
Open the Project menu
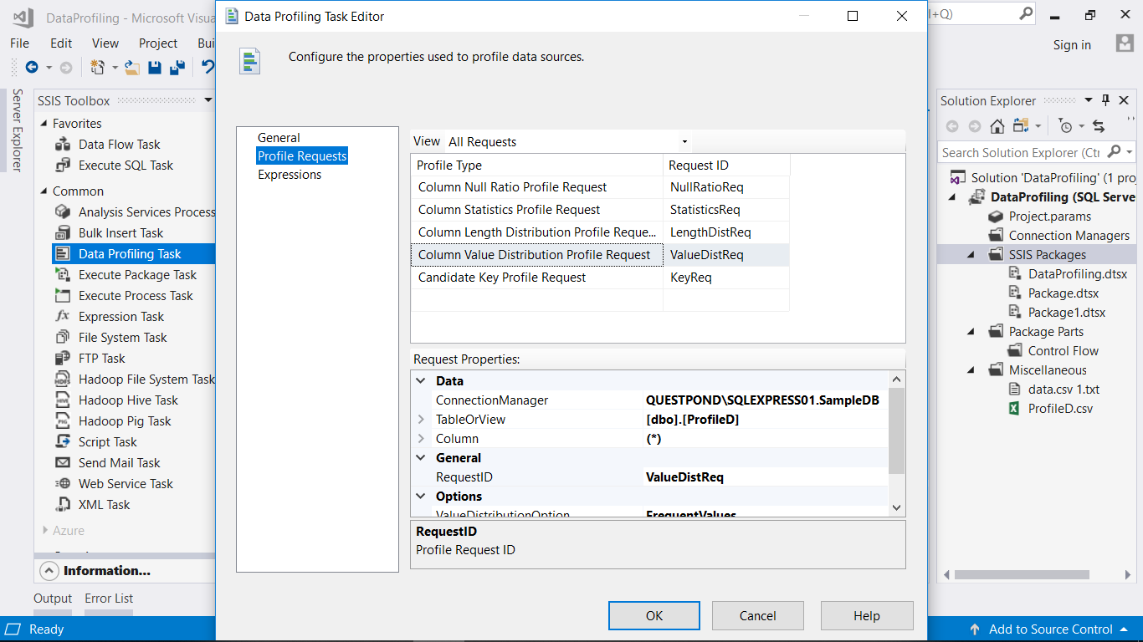(157, 43)
